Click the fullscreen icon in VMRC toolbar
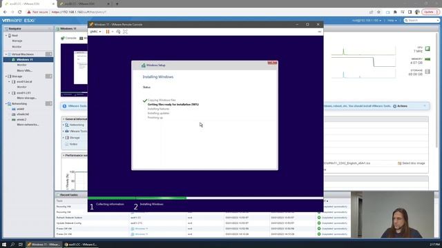The height and width of the screenshot is (248, 442). [x=125, y=32]
